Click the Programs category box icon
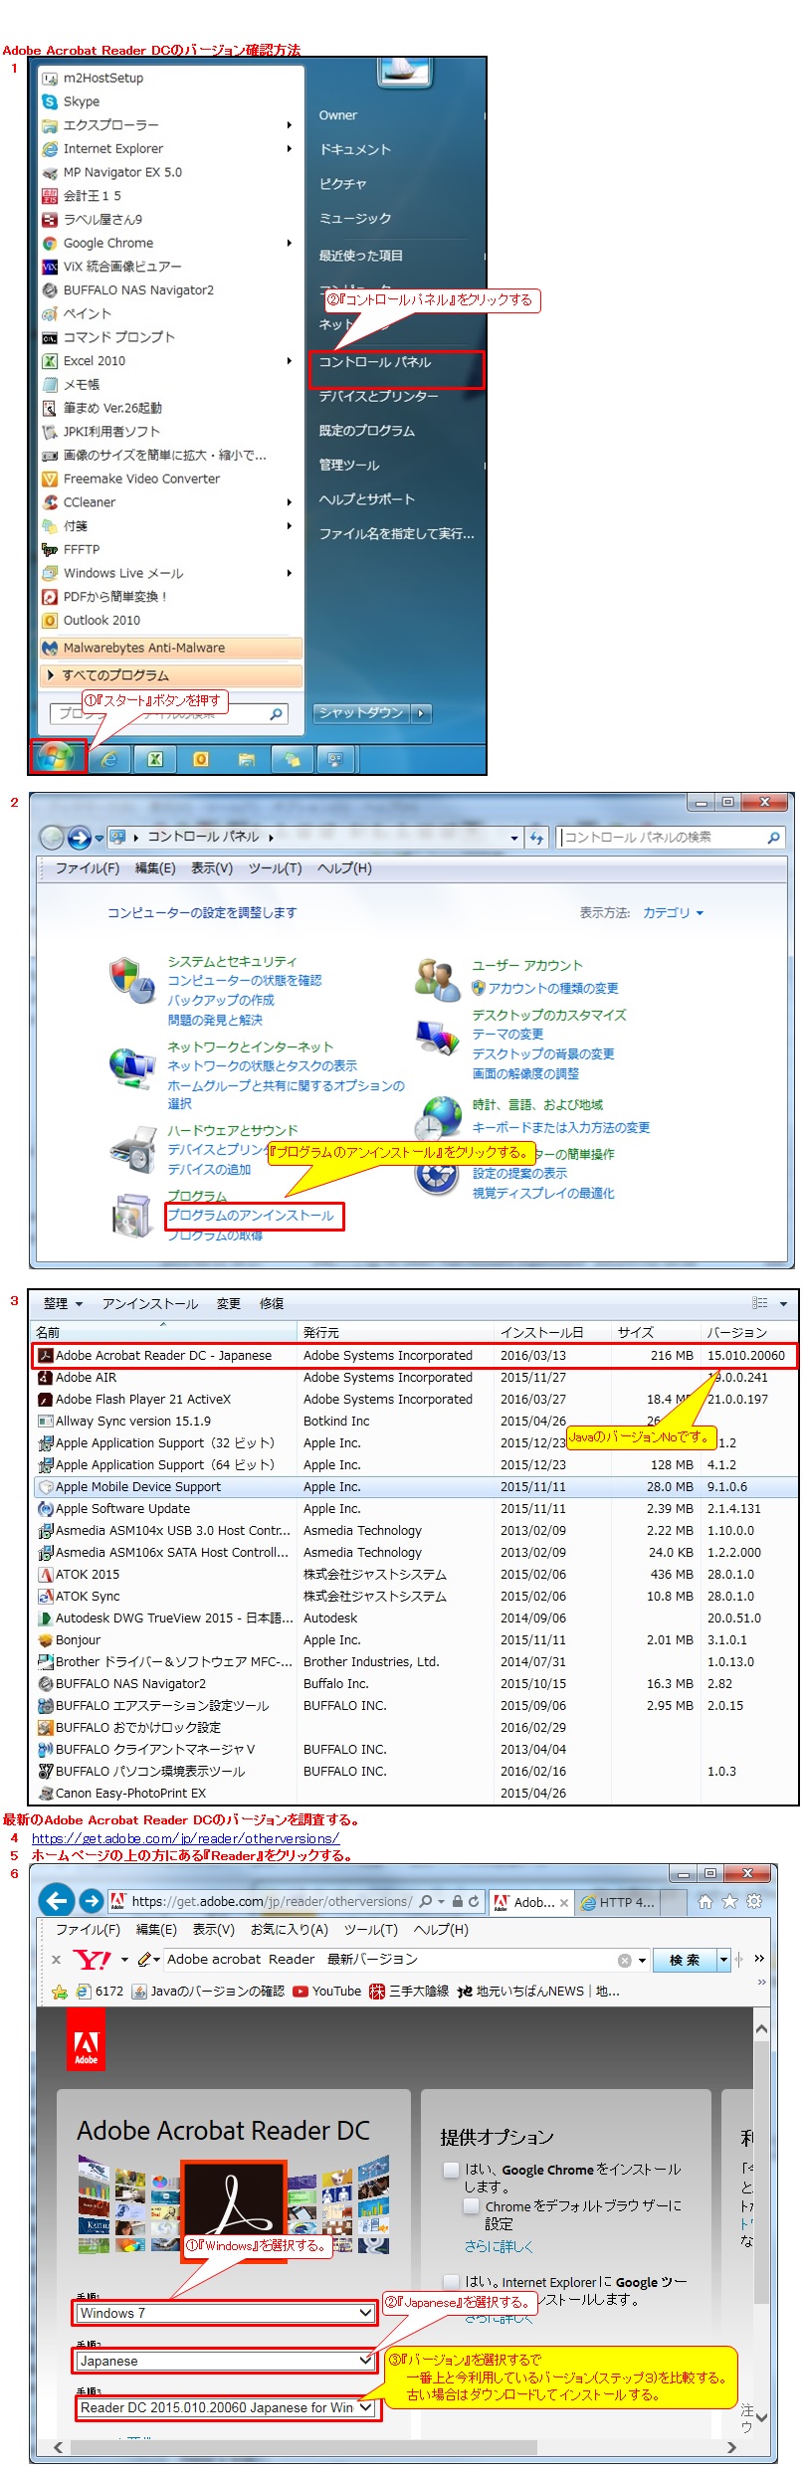The width and height of the screenshot is (804, 2473). pos(131,1215)
